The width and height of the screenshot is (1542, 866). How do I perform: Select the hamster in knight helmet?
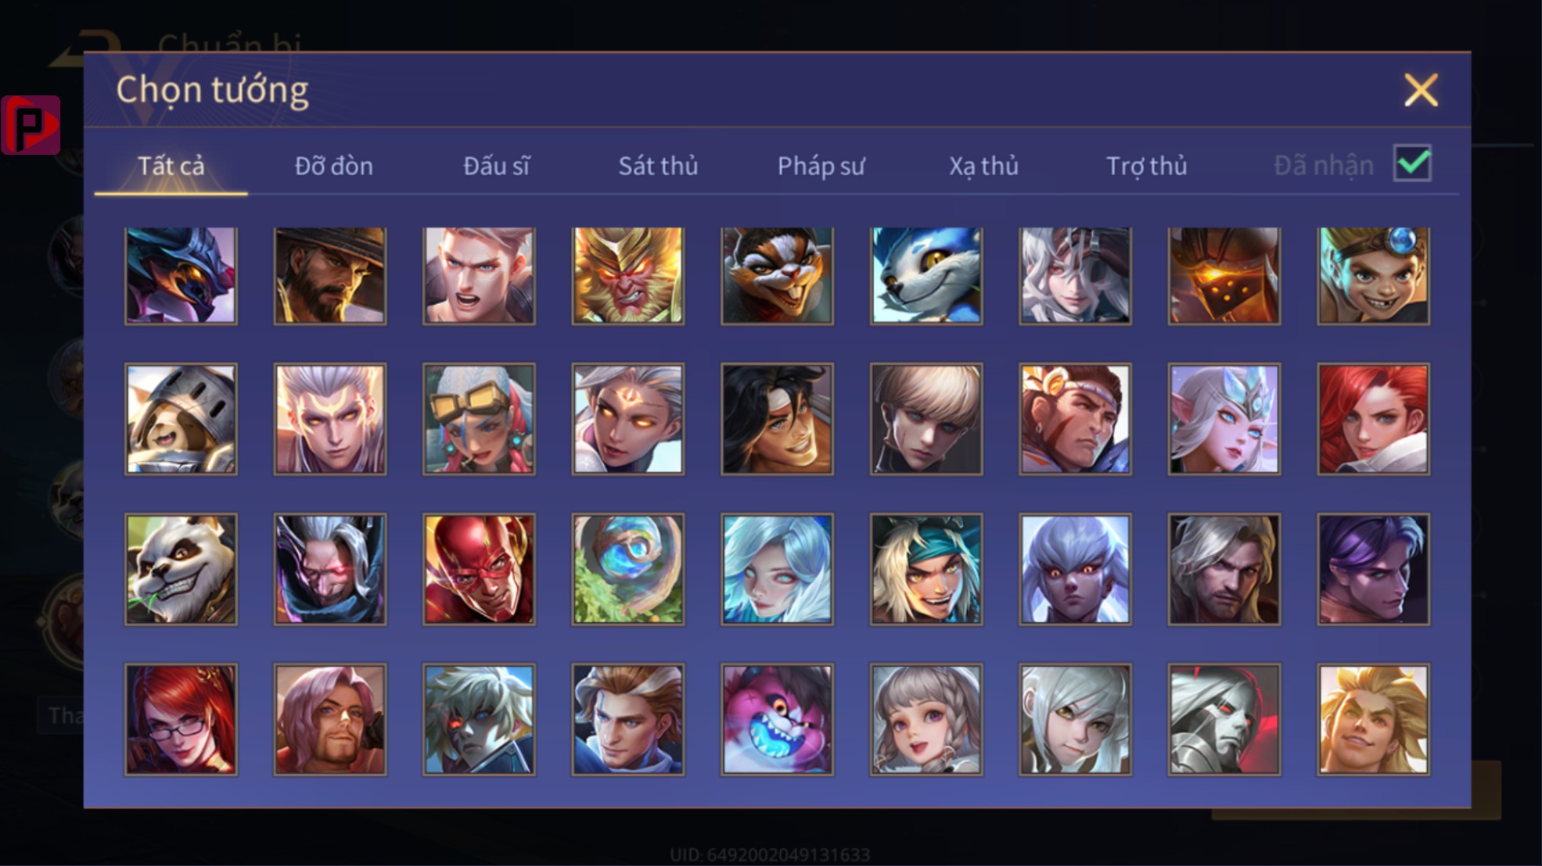[x=181, y=419]
